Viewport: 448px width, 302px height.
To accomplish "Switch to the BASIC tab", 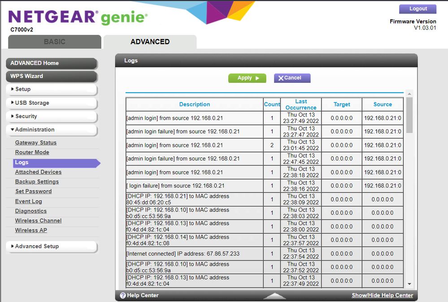I will (x=54, y=42).
